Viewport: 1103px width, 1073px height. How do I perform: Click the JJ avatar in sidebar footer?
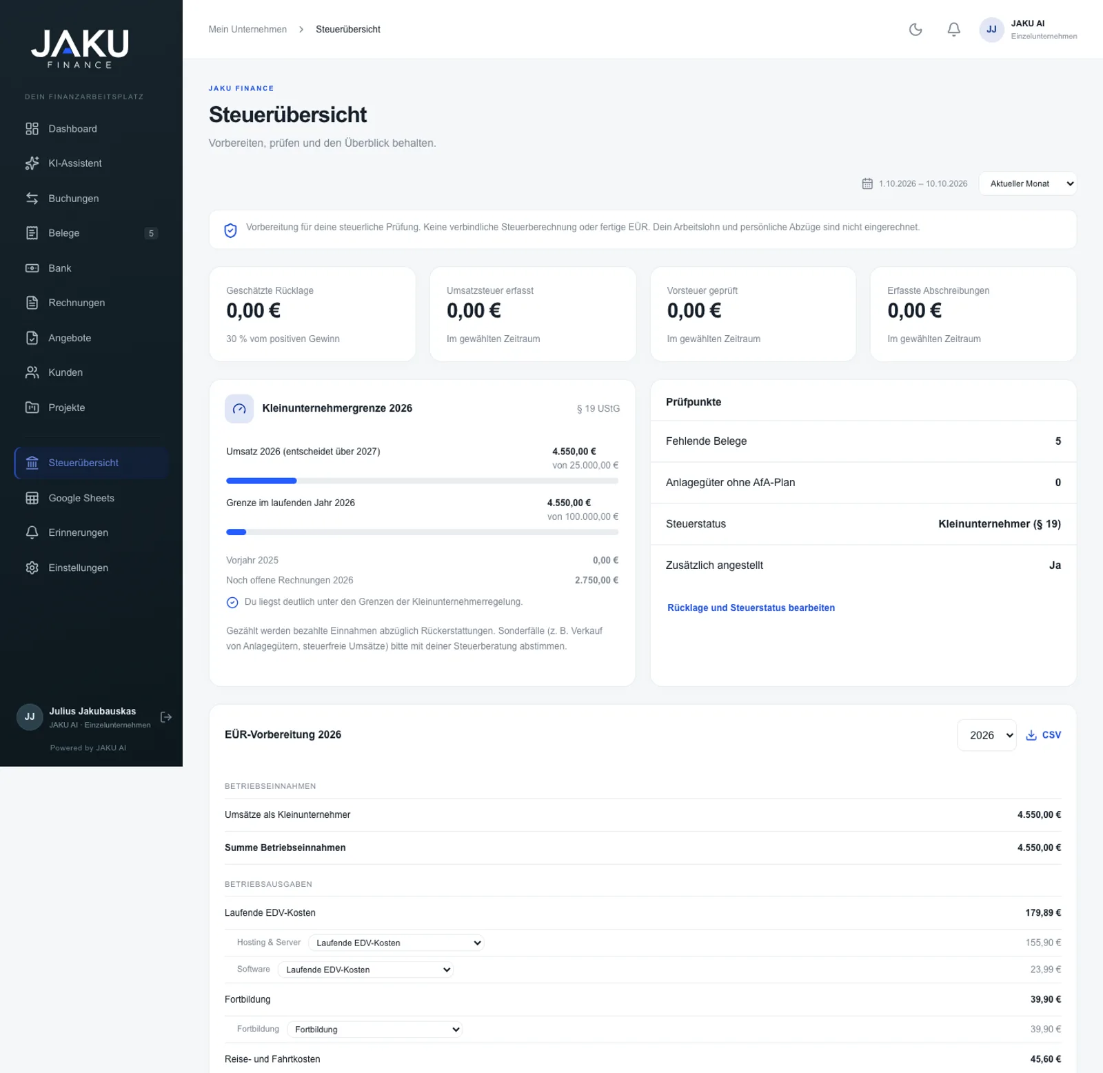coord(30,717)
